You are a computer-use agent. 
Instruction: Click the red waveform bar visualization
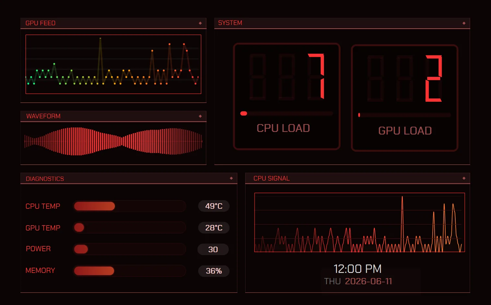click(x=114, y=141)
